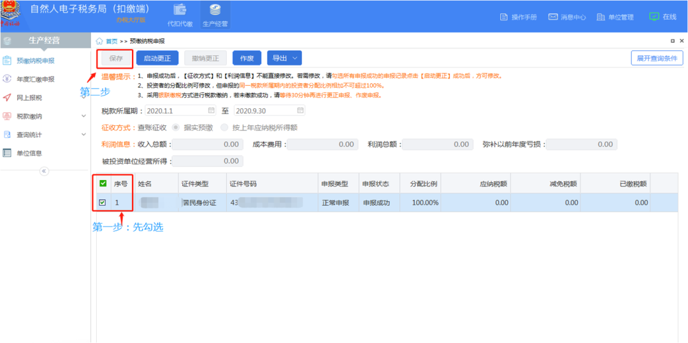688x343 pixels.
Task: Select 网上报税 in the sidebar
Action: 29,97
